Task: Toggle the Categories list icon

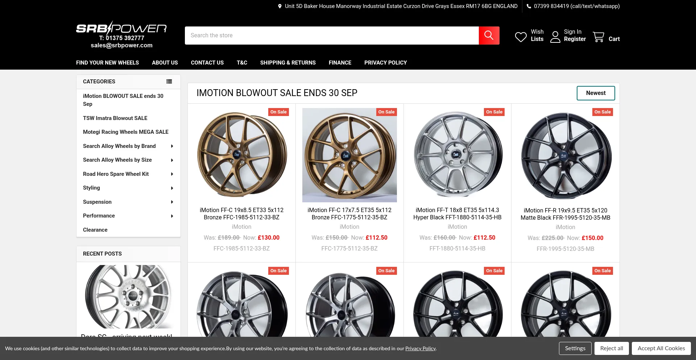Action: (x=169, y=82)
